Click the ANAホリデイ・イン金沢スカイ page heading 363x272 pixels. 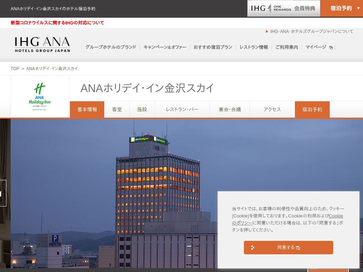147,88
